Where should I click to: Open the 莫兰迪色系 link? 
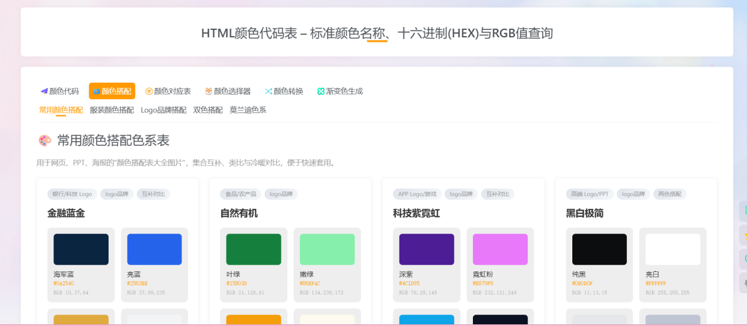(248, 110)
